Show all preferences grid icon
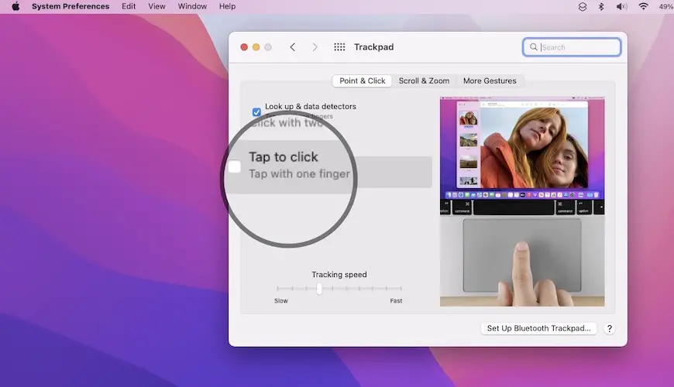This screenshot has width=674, height=387. (339, 47)
